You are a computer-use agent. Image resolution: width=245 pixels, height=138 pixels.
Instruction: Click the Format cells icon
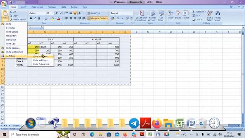[186, 13]
